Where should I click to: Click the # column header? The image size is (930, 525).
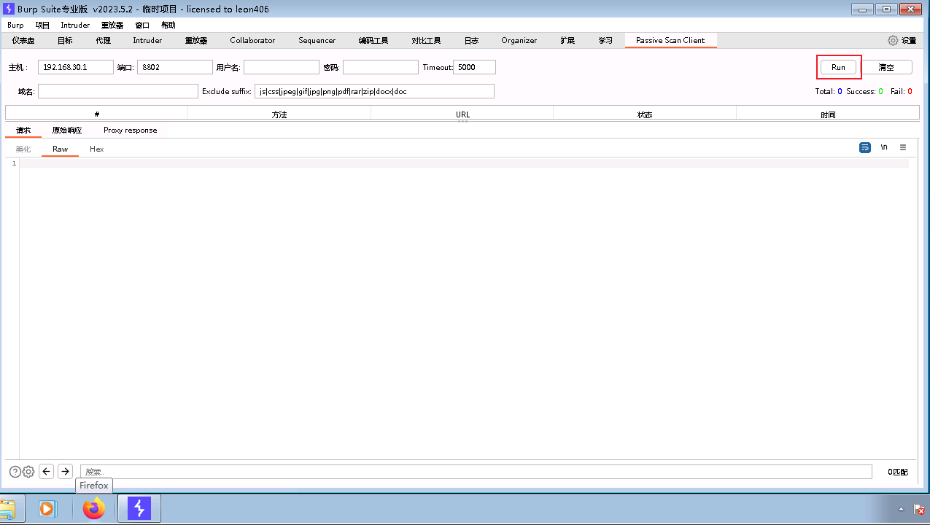pos(97,114)
